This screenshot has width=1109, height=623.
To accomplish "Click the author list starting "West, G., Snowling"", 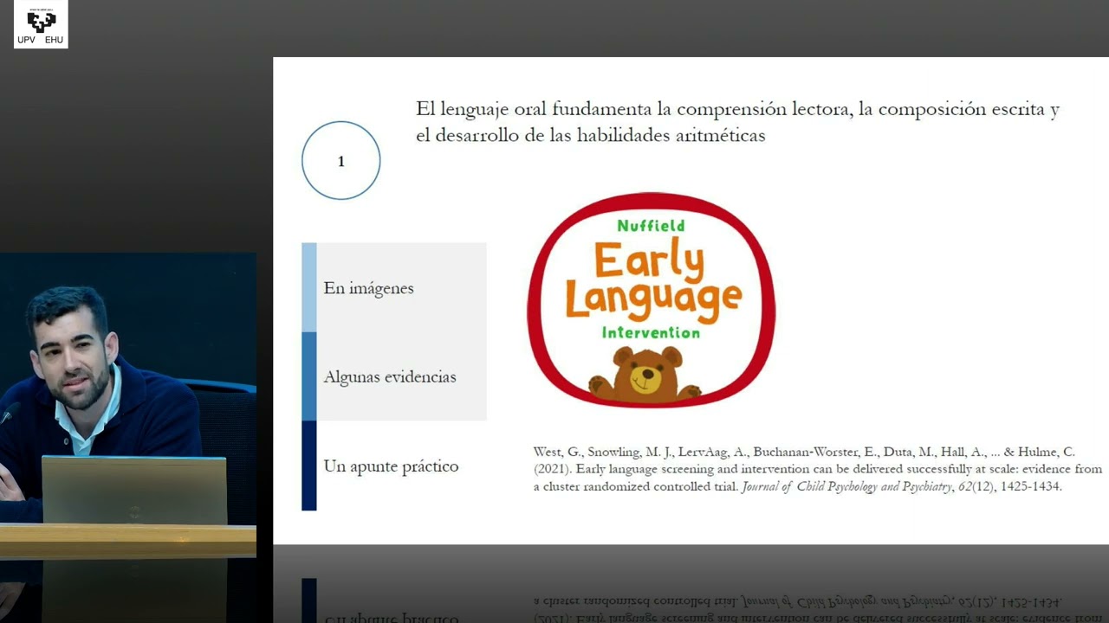I will coord(804,452).
